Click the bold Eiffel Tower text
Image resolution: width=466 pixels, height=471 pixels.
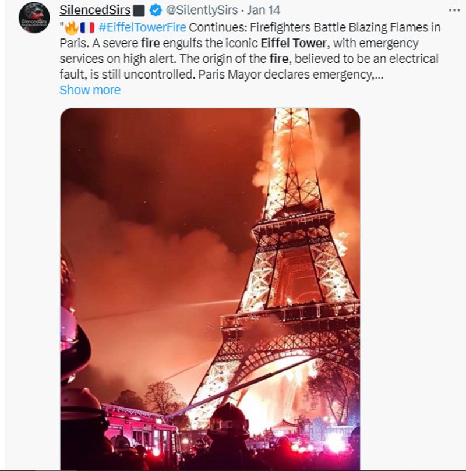pyautogui.click(x=293, y=43)
